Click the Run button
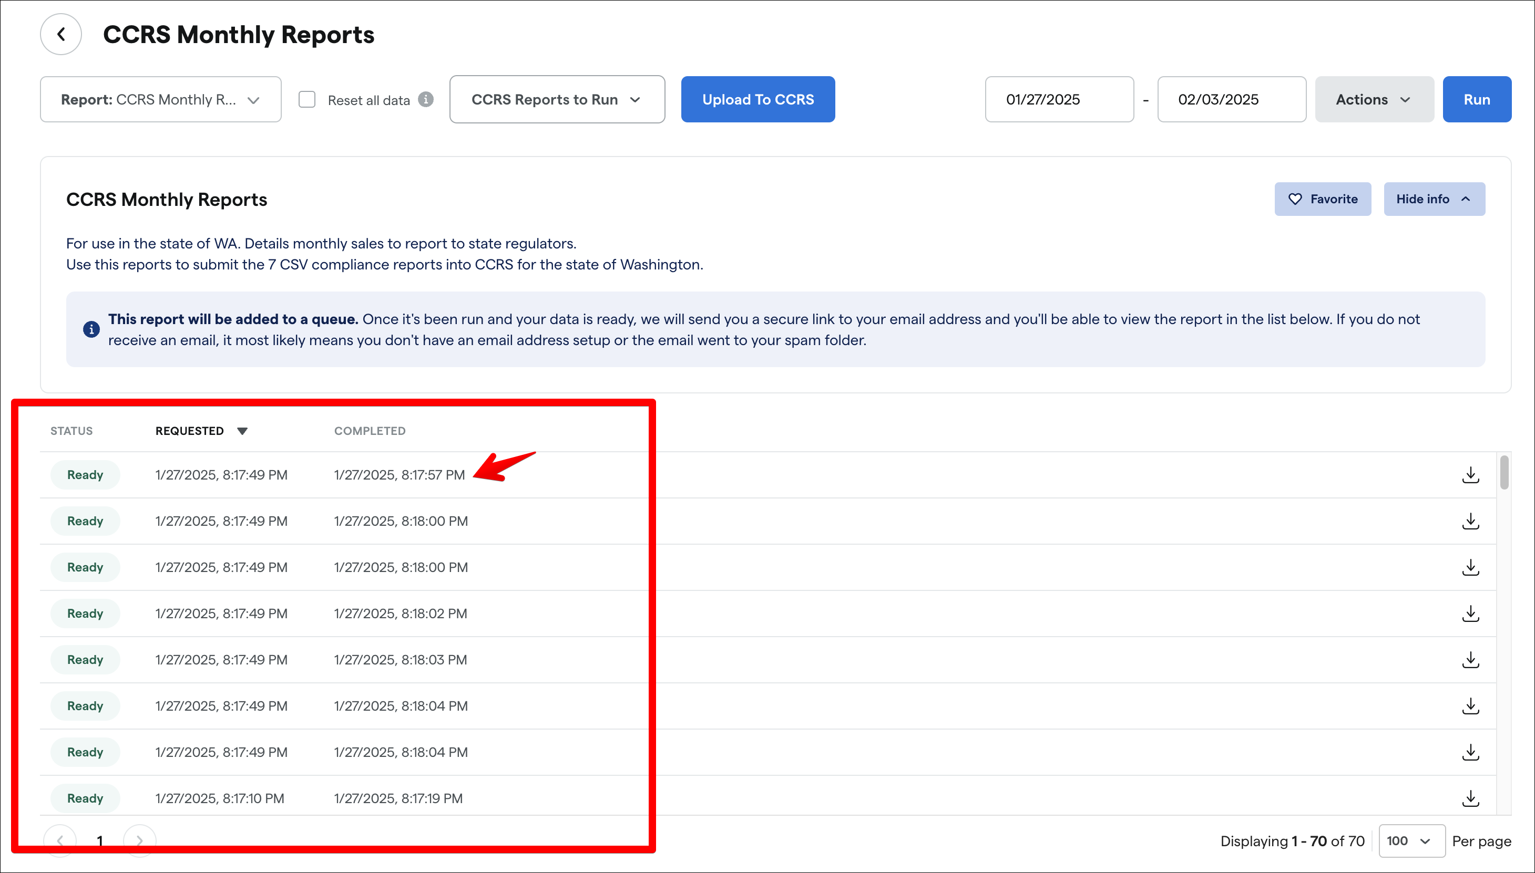This screenshot has height=873, width=1535. click(x=1477, y=99)
